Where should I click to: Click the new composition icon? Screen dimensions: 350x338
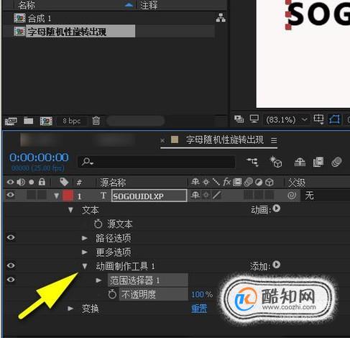point(46,121)
